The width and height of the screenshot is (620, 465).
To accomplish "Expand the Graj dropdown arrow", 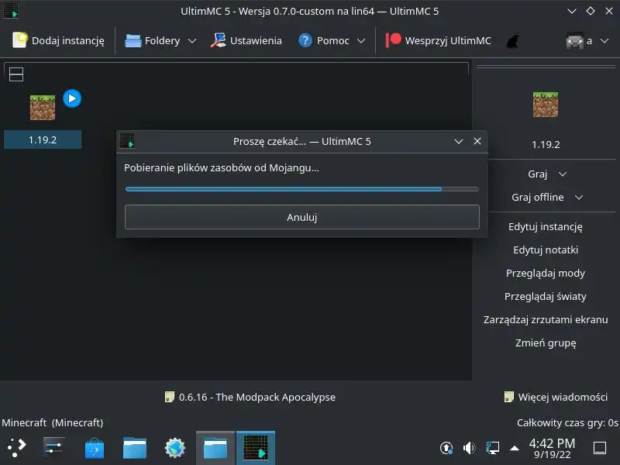I will tap(563, 174).
